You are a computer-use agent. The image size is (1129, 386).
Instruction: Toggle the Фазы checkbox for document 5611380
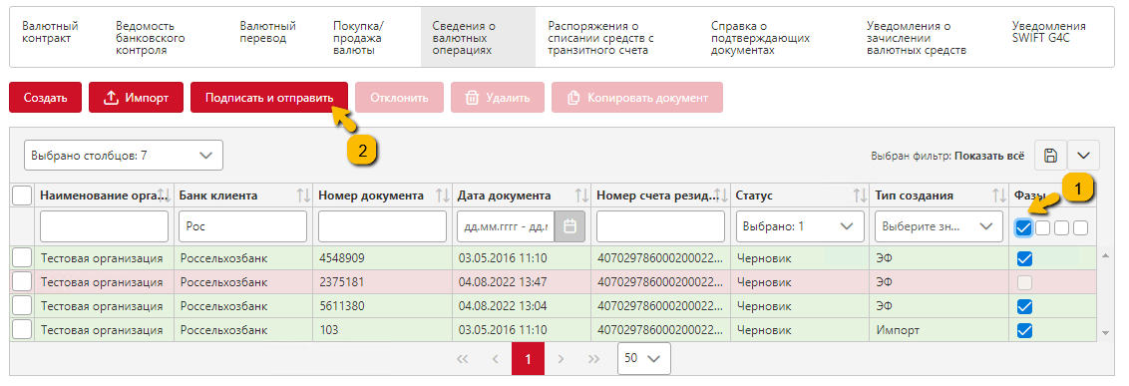(1024, 306)
